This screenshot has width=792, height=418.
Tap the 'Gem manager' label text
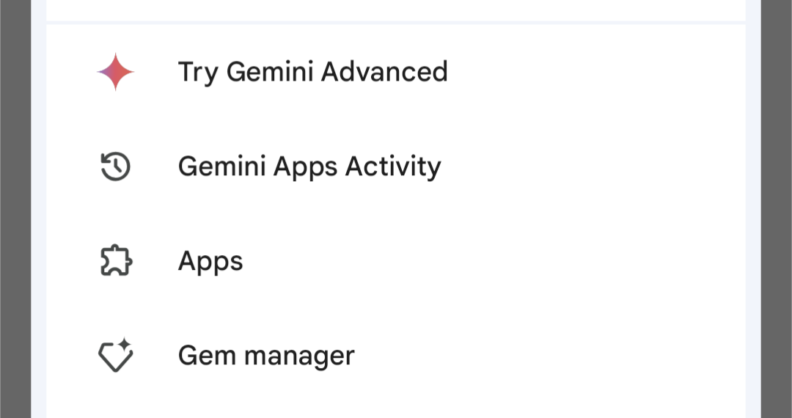(x=266, y=356)
